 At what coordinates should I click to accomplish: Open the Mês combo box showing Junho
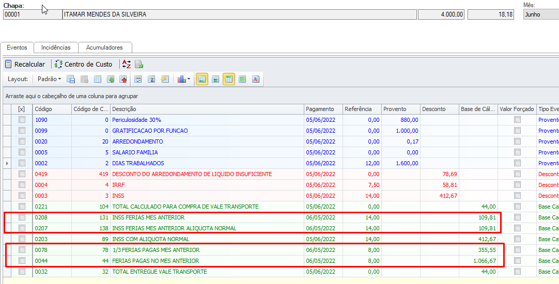[541, 14]
